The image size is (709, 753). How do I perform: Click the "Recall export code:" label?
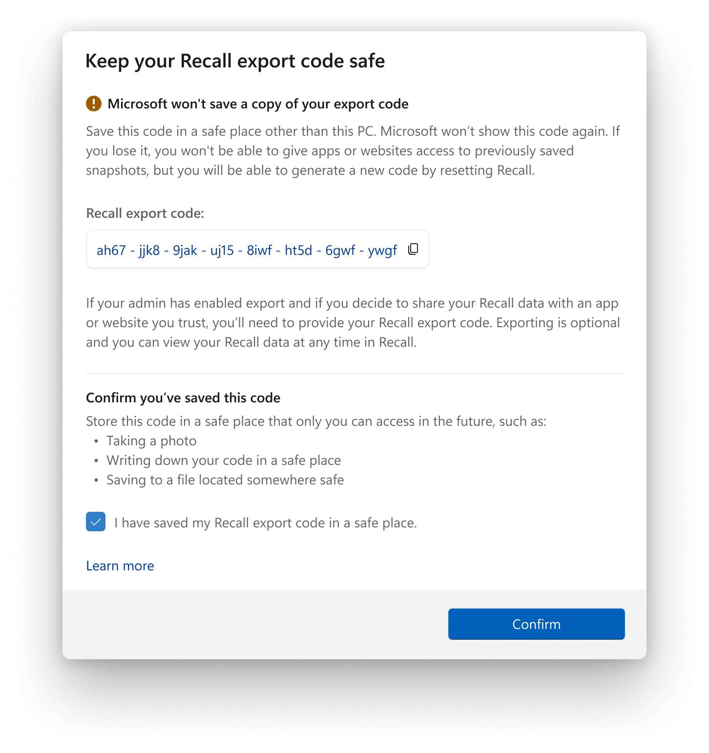pyautogui.click(x=145, y=213)
